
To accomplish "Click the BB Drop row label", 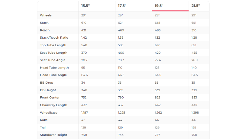I will click(x=47, y=83).
